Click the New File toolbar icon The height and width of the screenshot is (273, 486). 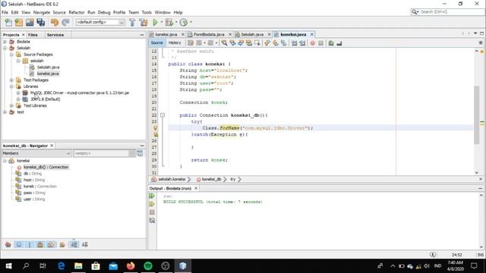point(8,22)
